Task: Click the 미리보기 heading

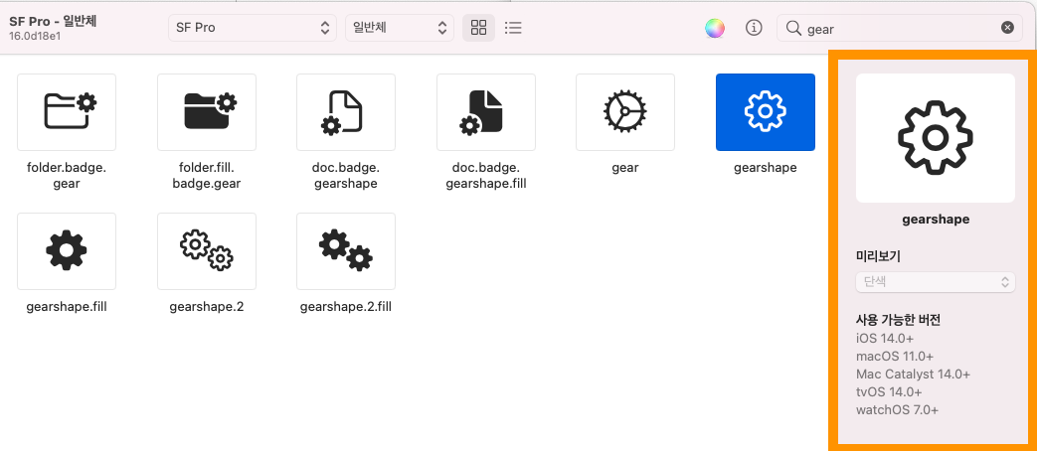Action: pos(878,257)
